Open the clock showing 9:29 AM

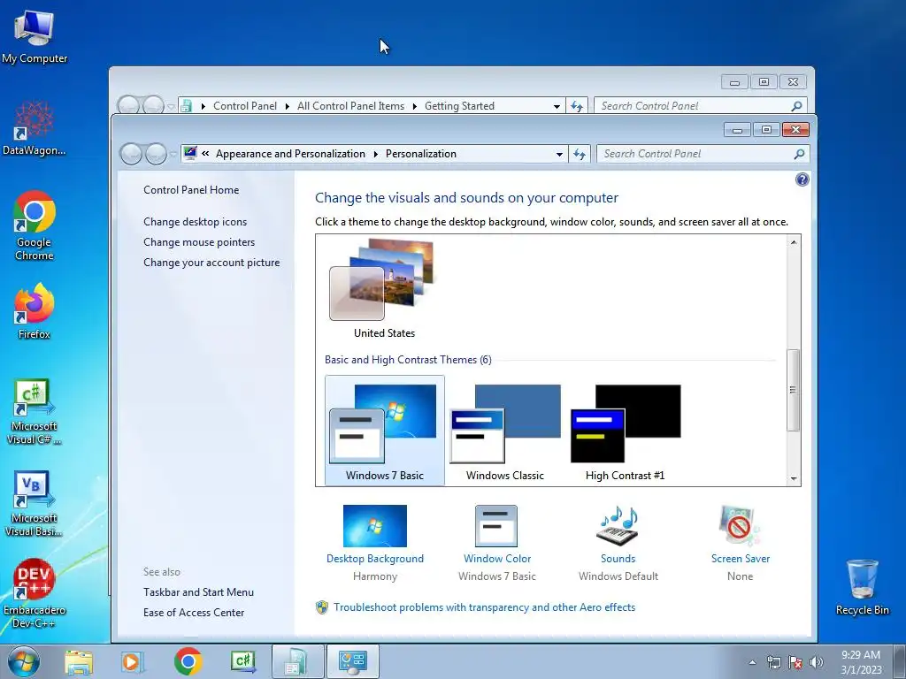[861, 662]
